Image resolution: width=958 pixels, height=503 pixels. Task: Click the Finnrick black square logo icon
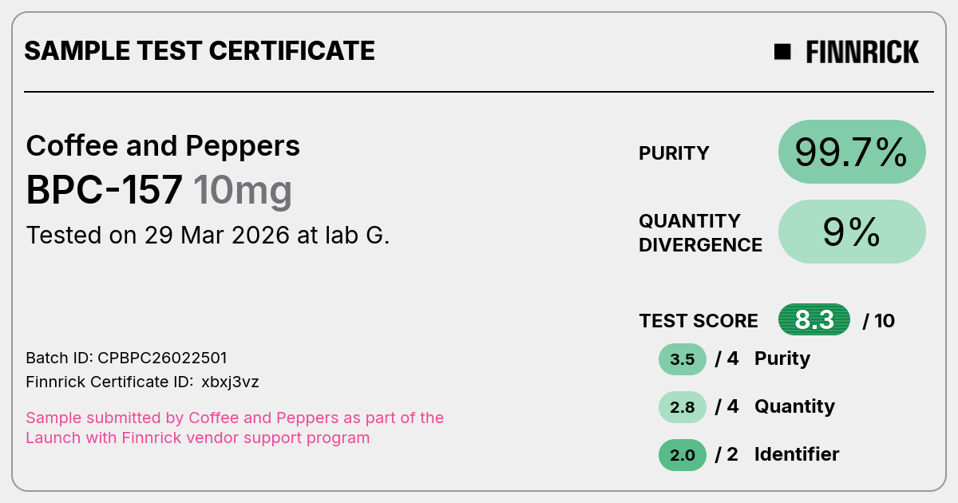coord(782,52)
